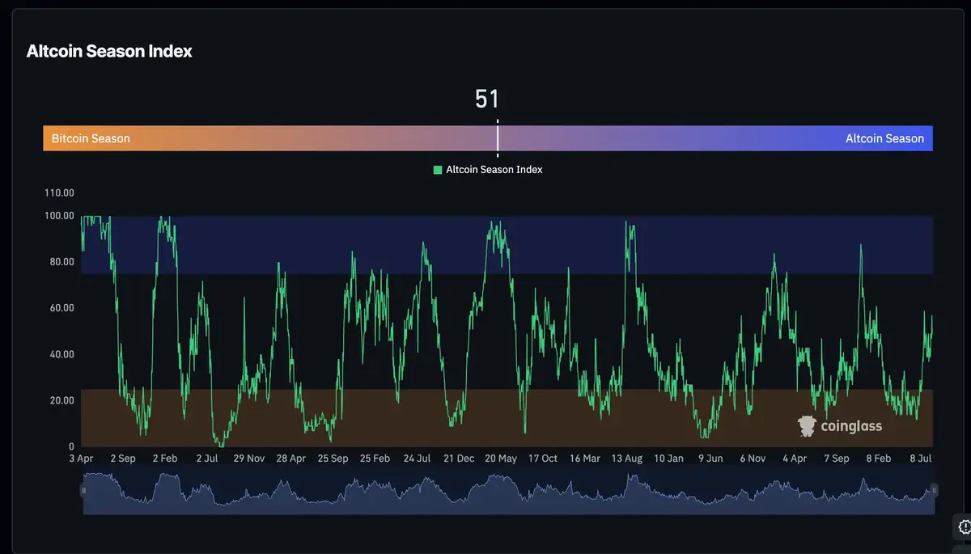Select the dashed marker line on the gradient bar

coord(498,138)
